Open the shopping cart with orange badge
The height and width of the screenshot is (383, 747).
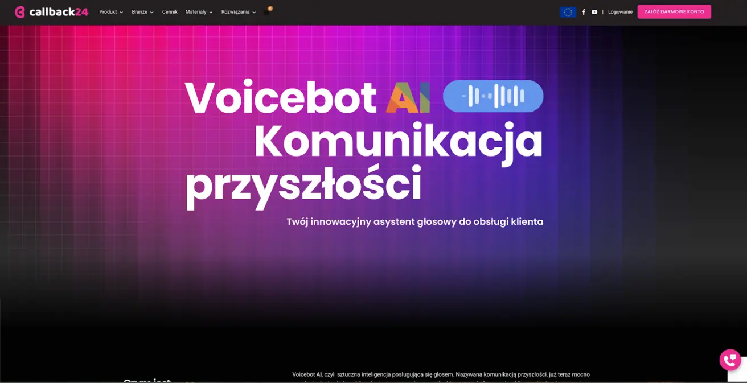point(268,11)
